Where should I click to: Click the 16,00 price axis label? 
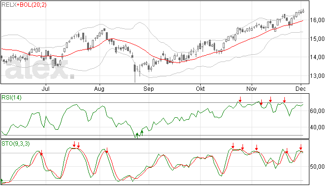pyautogui.click(x=317, y=20)
